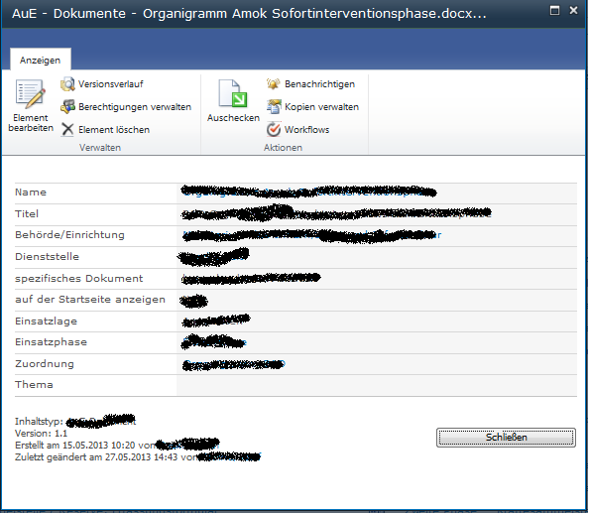Open the redacted document Name link
Image resolution: width=589 pixels, height=515 pixels.
pyautogui.click(x=308, y=192)
